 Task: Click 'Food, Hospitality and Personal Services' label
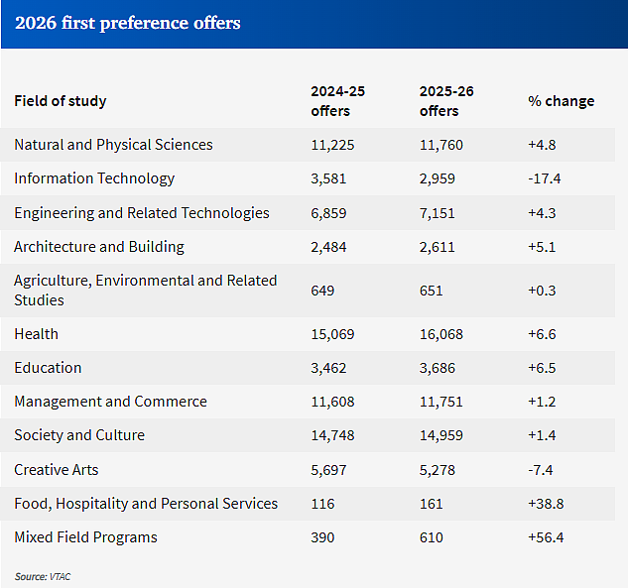click(x=146, y=504)
